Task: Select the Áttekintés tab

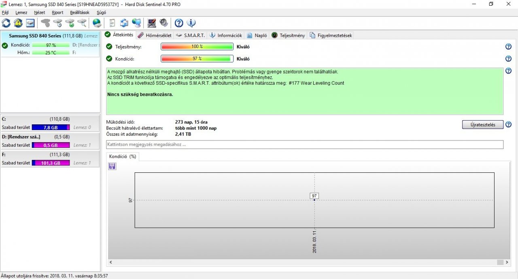Action: 119,35
